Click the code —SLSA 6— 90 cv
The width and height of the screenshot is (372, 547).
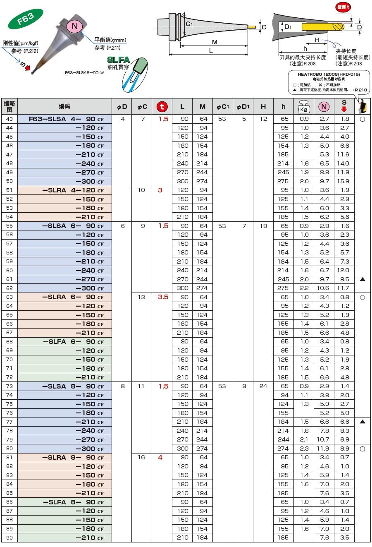tap(73, 226)
